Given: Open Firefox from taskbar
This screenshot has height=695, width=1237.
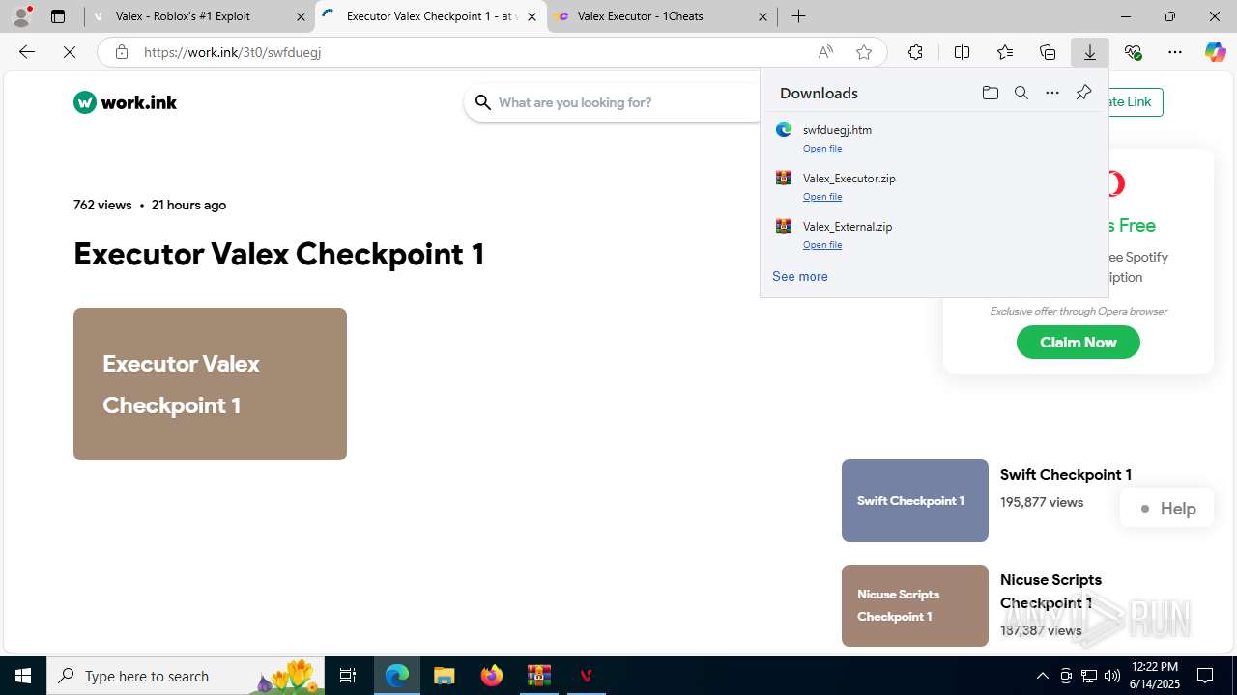Looking at the screenshot, I should (492, 676).
